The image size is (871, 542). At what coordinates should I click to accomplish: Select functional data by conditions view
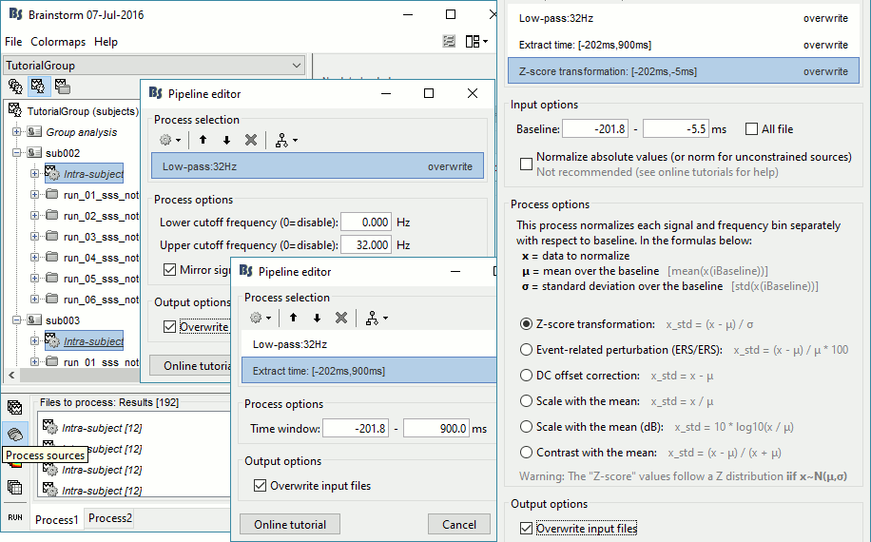coord(62,87)
